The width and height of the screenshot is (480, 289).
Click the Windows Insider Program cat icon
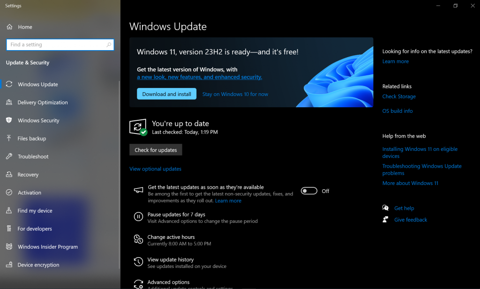pos(9,246)
